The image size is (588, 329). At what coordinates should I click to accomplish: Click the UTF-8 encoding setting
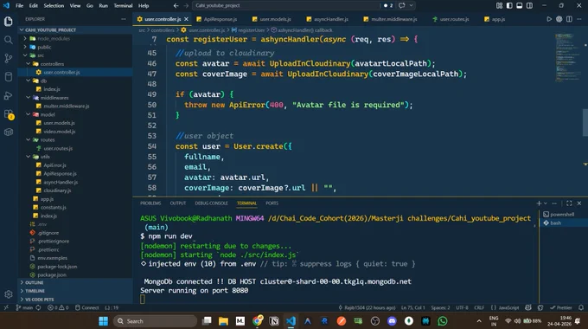coord(462,307)
